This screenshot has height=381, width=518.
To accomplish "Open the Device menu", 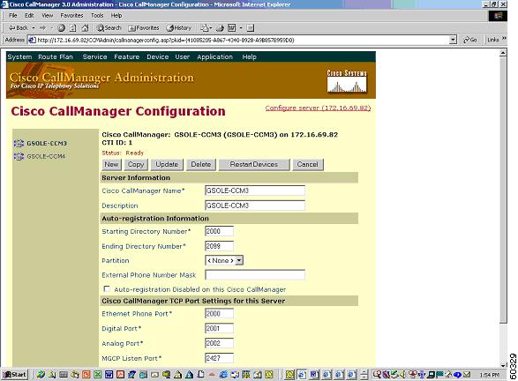I will (x=158, y=56).
